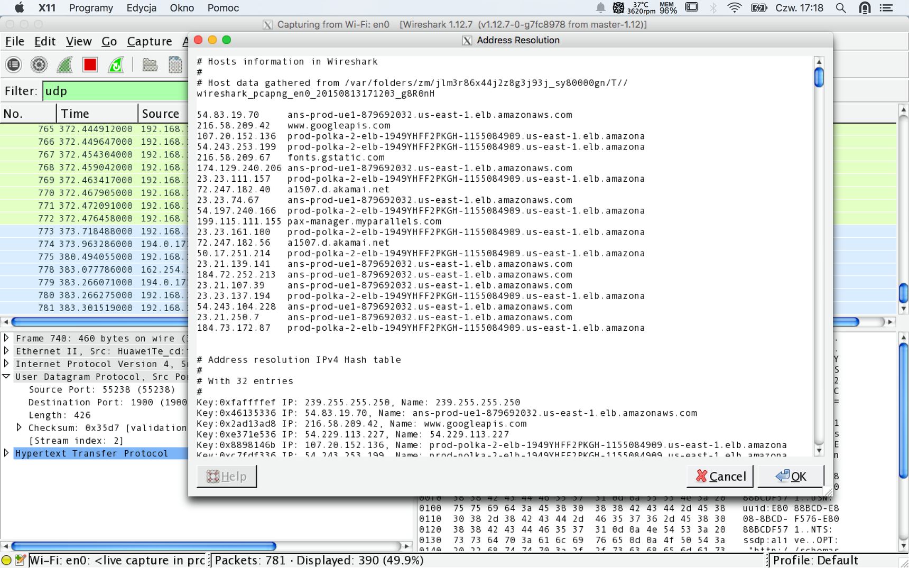The height and width of the screenshot is (568, 909).
Task: Open a capture file folder icon
Action: click(150, 64)
